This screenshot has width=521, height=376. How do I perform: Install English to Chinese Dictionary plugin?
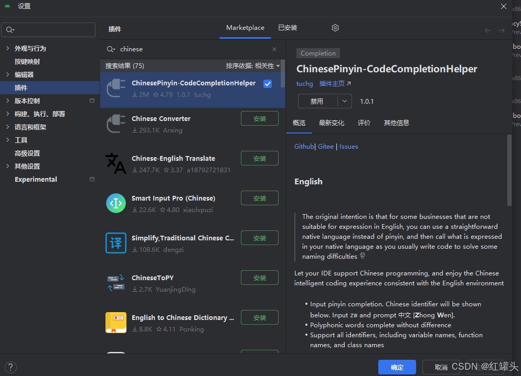tap(260, 318)
